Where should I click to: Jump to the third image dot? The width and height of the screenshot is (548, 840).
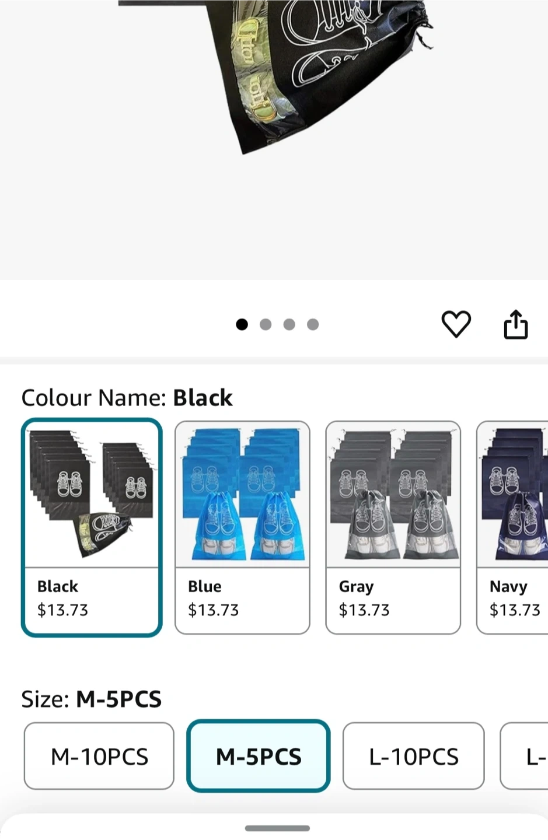289,324
